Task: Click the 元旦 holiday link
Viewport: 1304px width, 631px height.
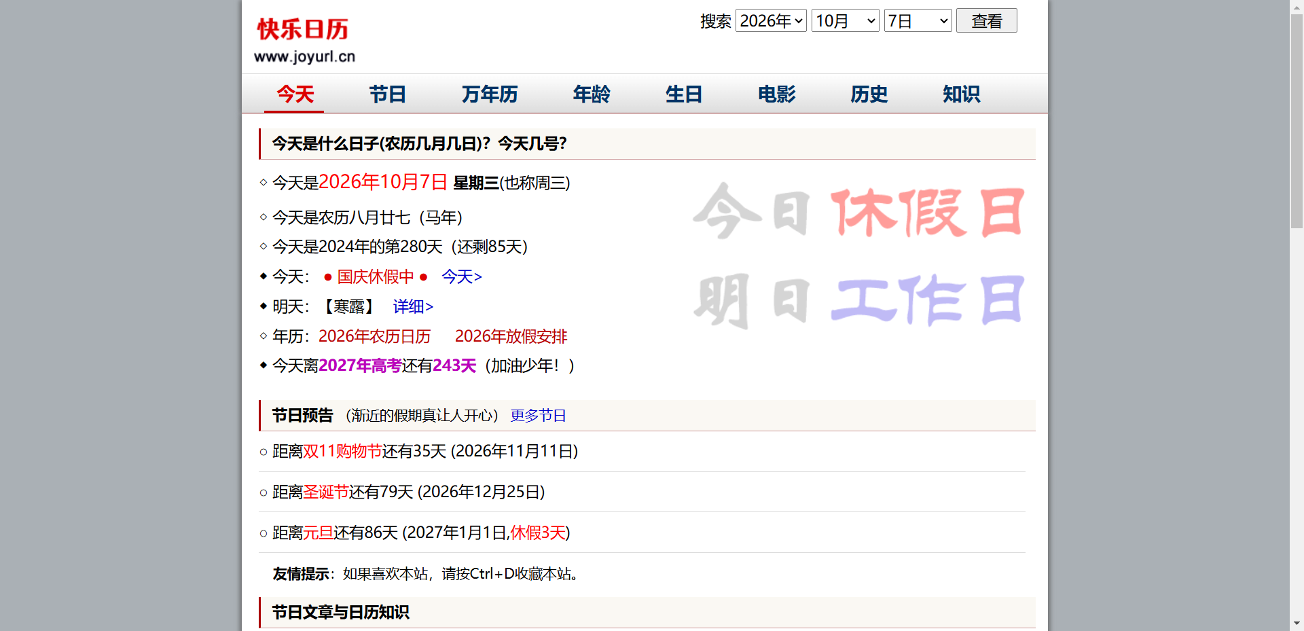Action: tap(318, 533)
